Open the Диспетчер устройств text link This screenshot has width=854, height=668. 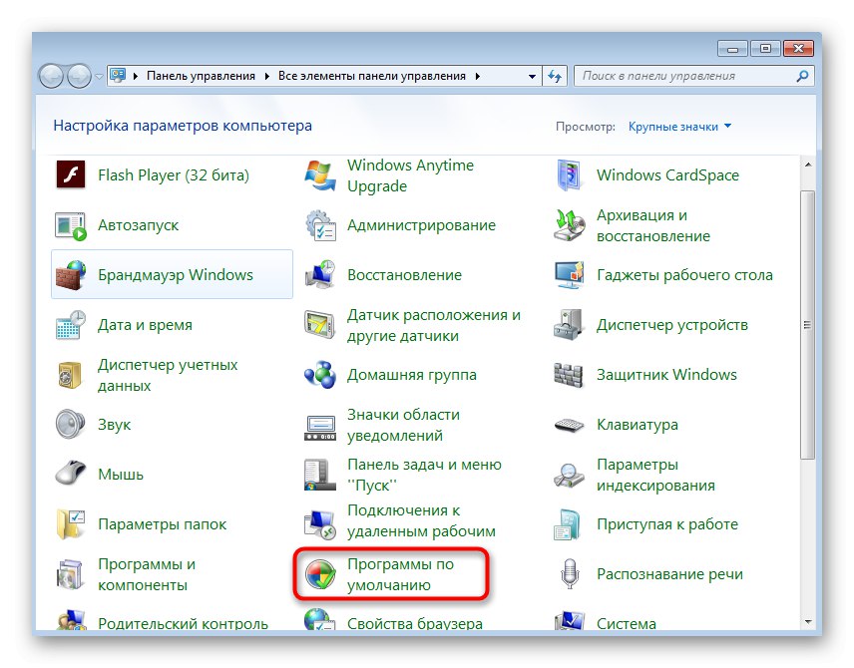tap(672, 325)
